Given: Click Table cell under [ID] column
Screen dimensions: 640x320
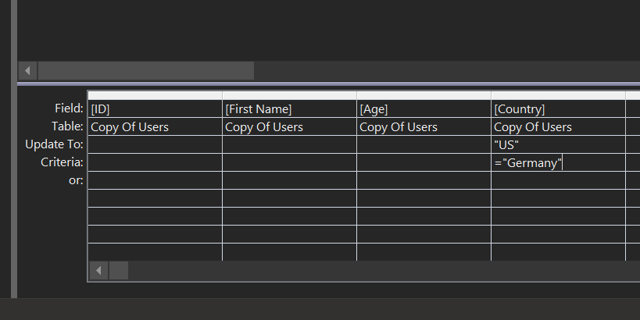Looking at the screenshot, I should click(x=155, y=127).
